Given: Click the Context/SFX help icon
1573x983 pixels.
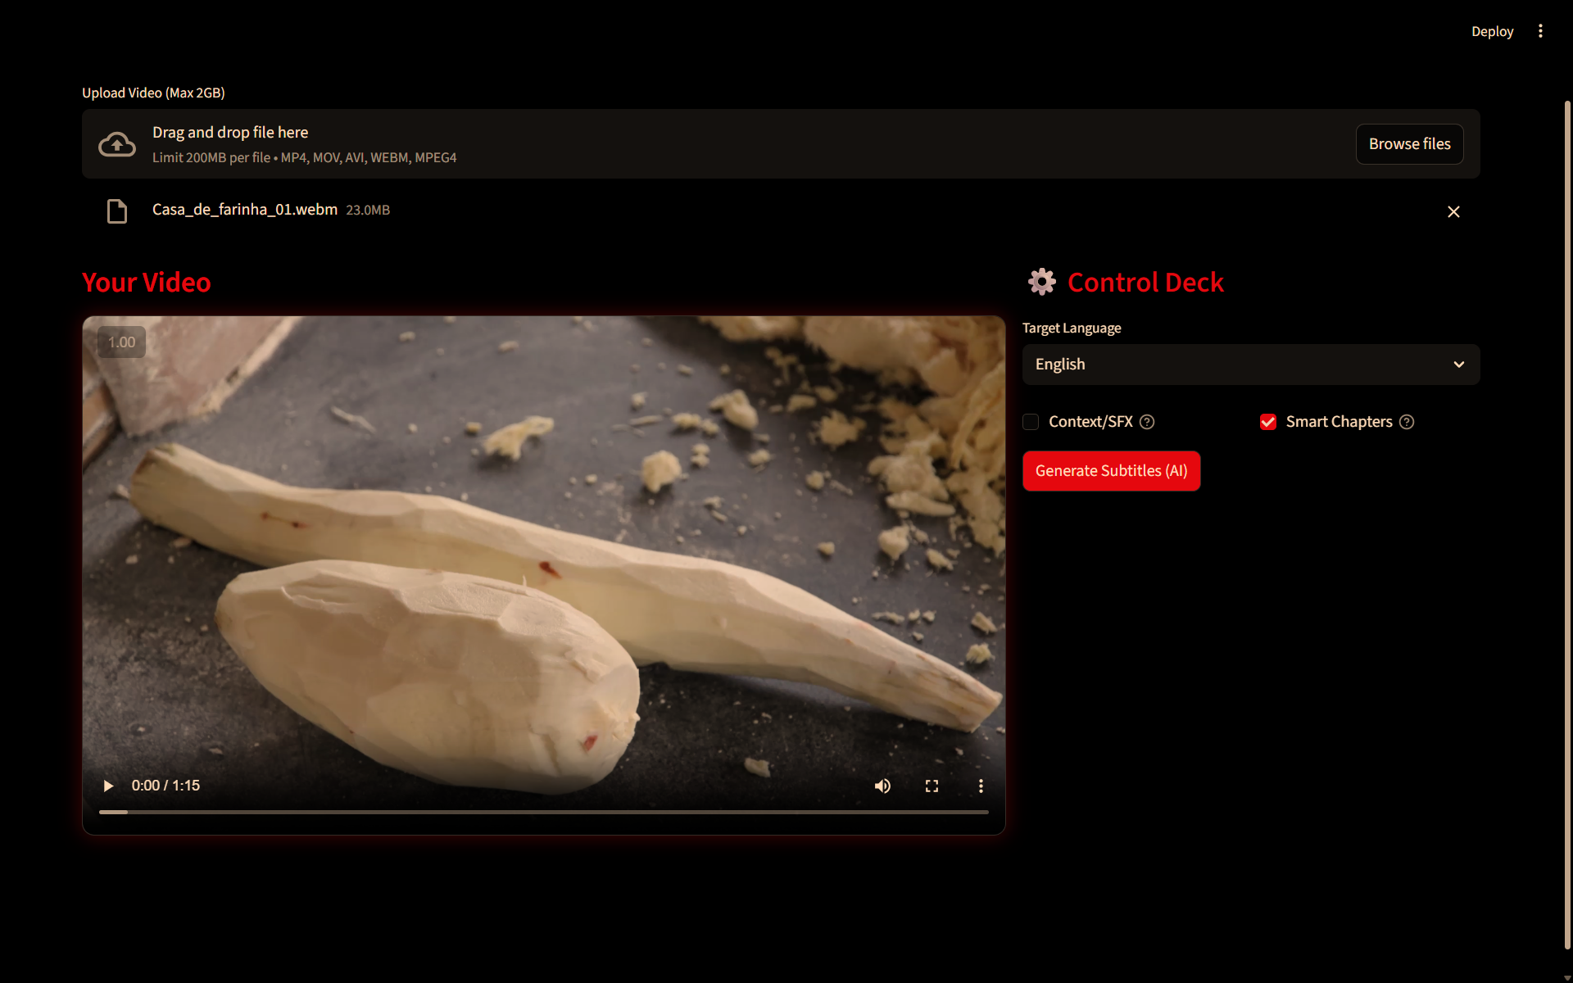Looking at the screenshot, I should coord(1147,422).
